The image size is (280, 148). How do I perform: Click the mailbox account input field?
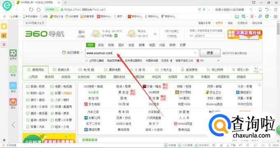click(209, 36)
